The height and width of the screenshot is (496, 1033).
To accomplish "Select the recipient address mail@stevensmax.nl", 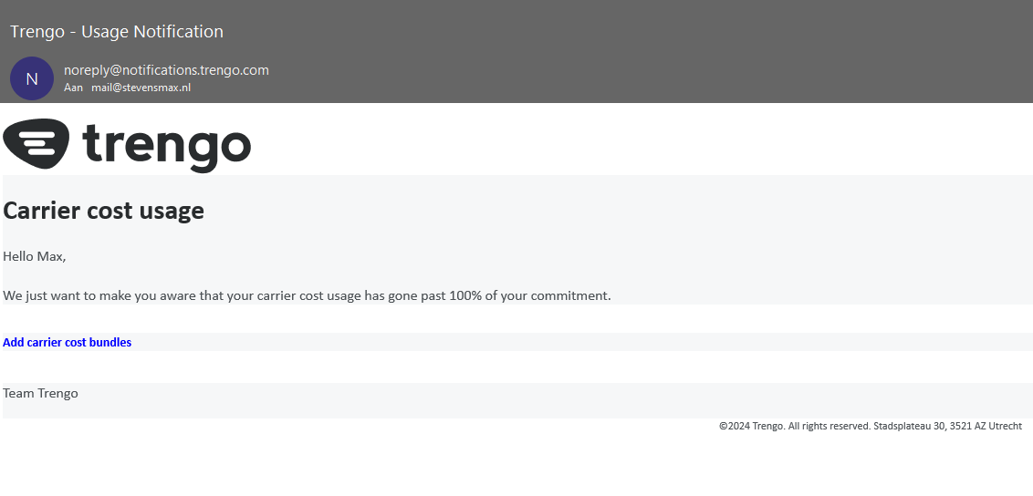I will point(141,88).
